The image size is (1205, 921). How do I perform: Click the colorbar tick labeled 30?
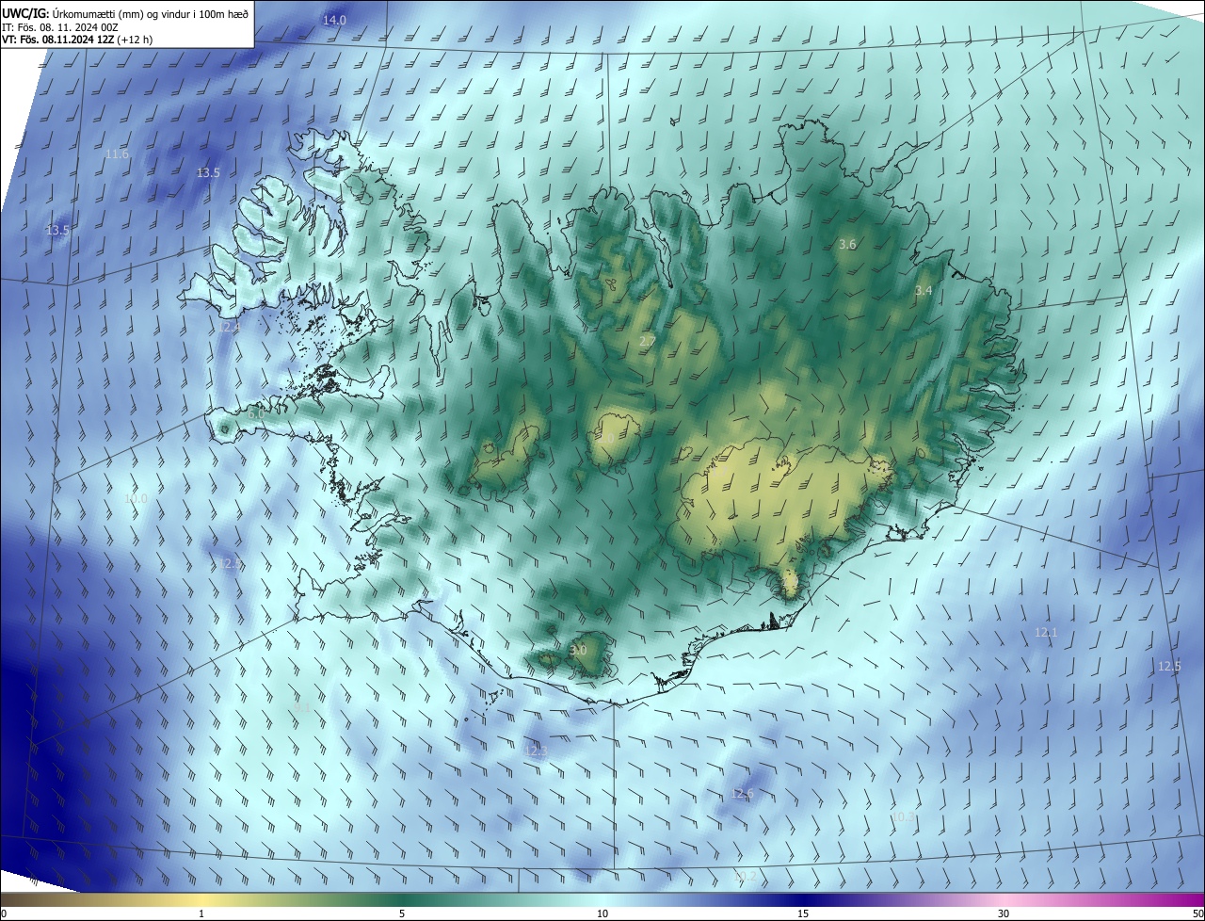pyautogui.click(x=1004, y=913)
